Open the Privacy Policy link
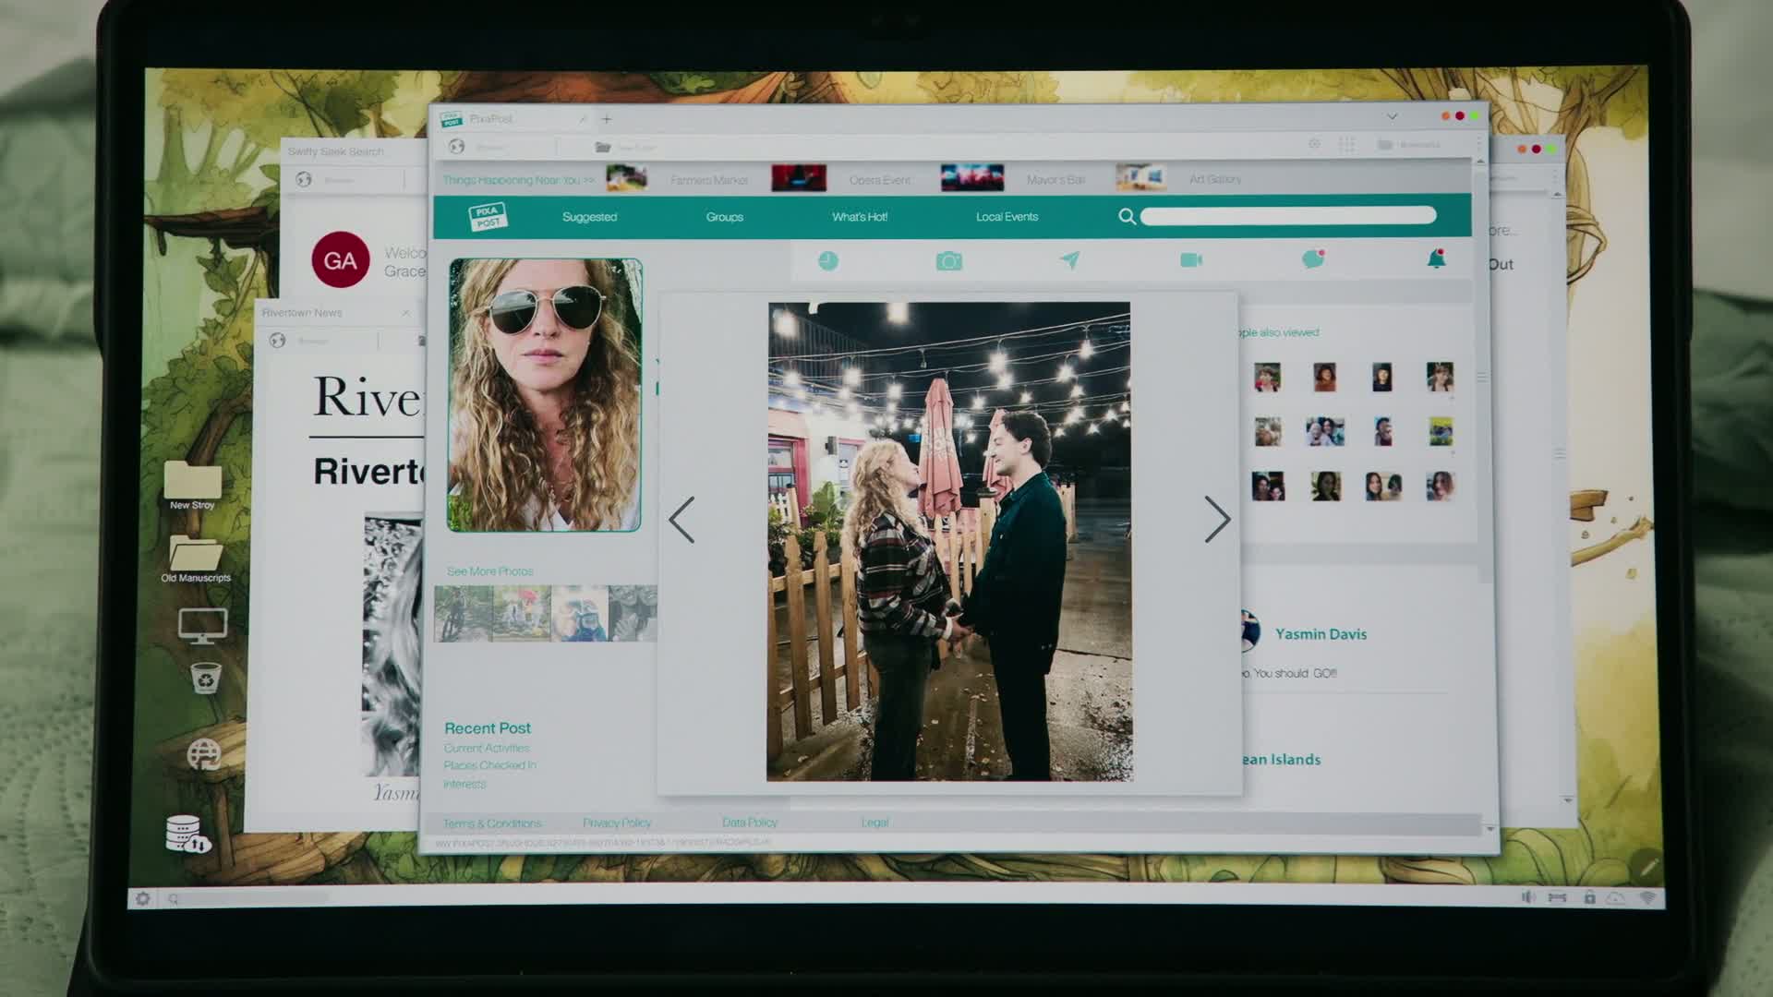This screenshot has width=1773, height=997. coord(616,823)
